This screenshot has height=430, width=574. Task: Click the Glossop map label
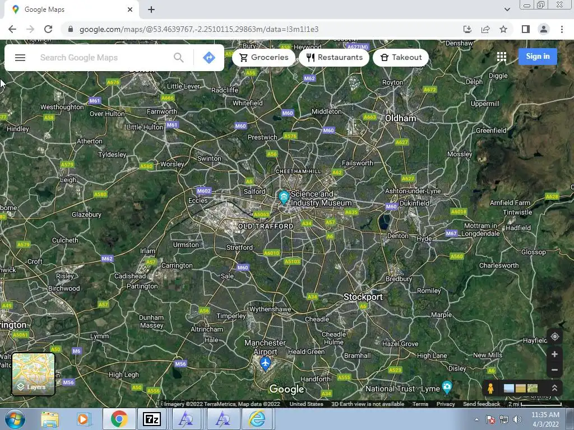(534, 252)
